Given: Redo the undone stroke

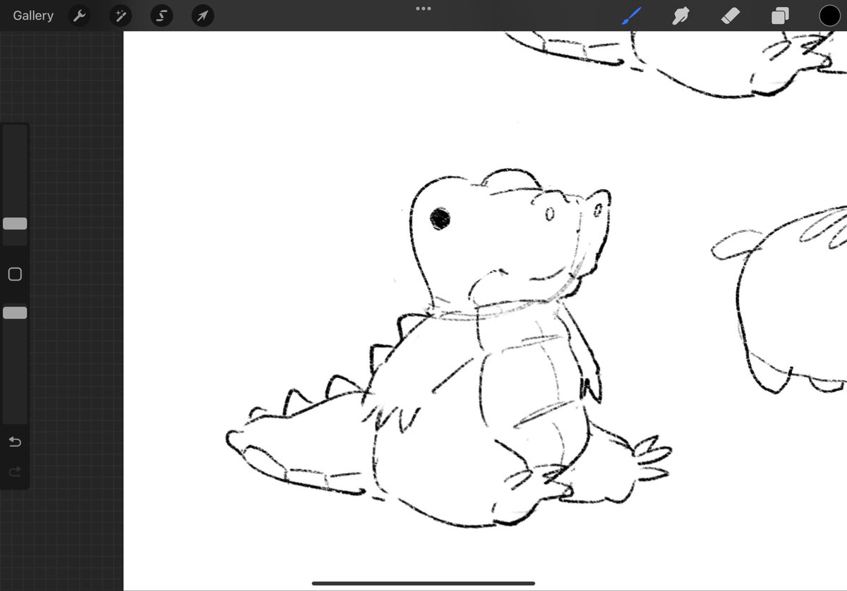Looking at the screenshot, I should [14, 471].
